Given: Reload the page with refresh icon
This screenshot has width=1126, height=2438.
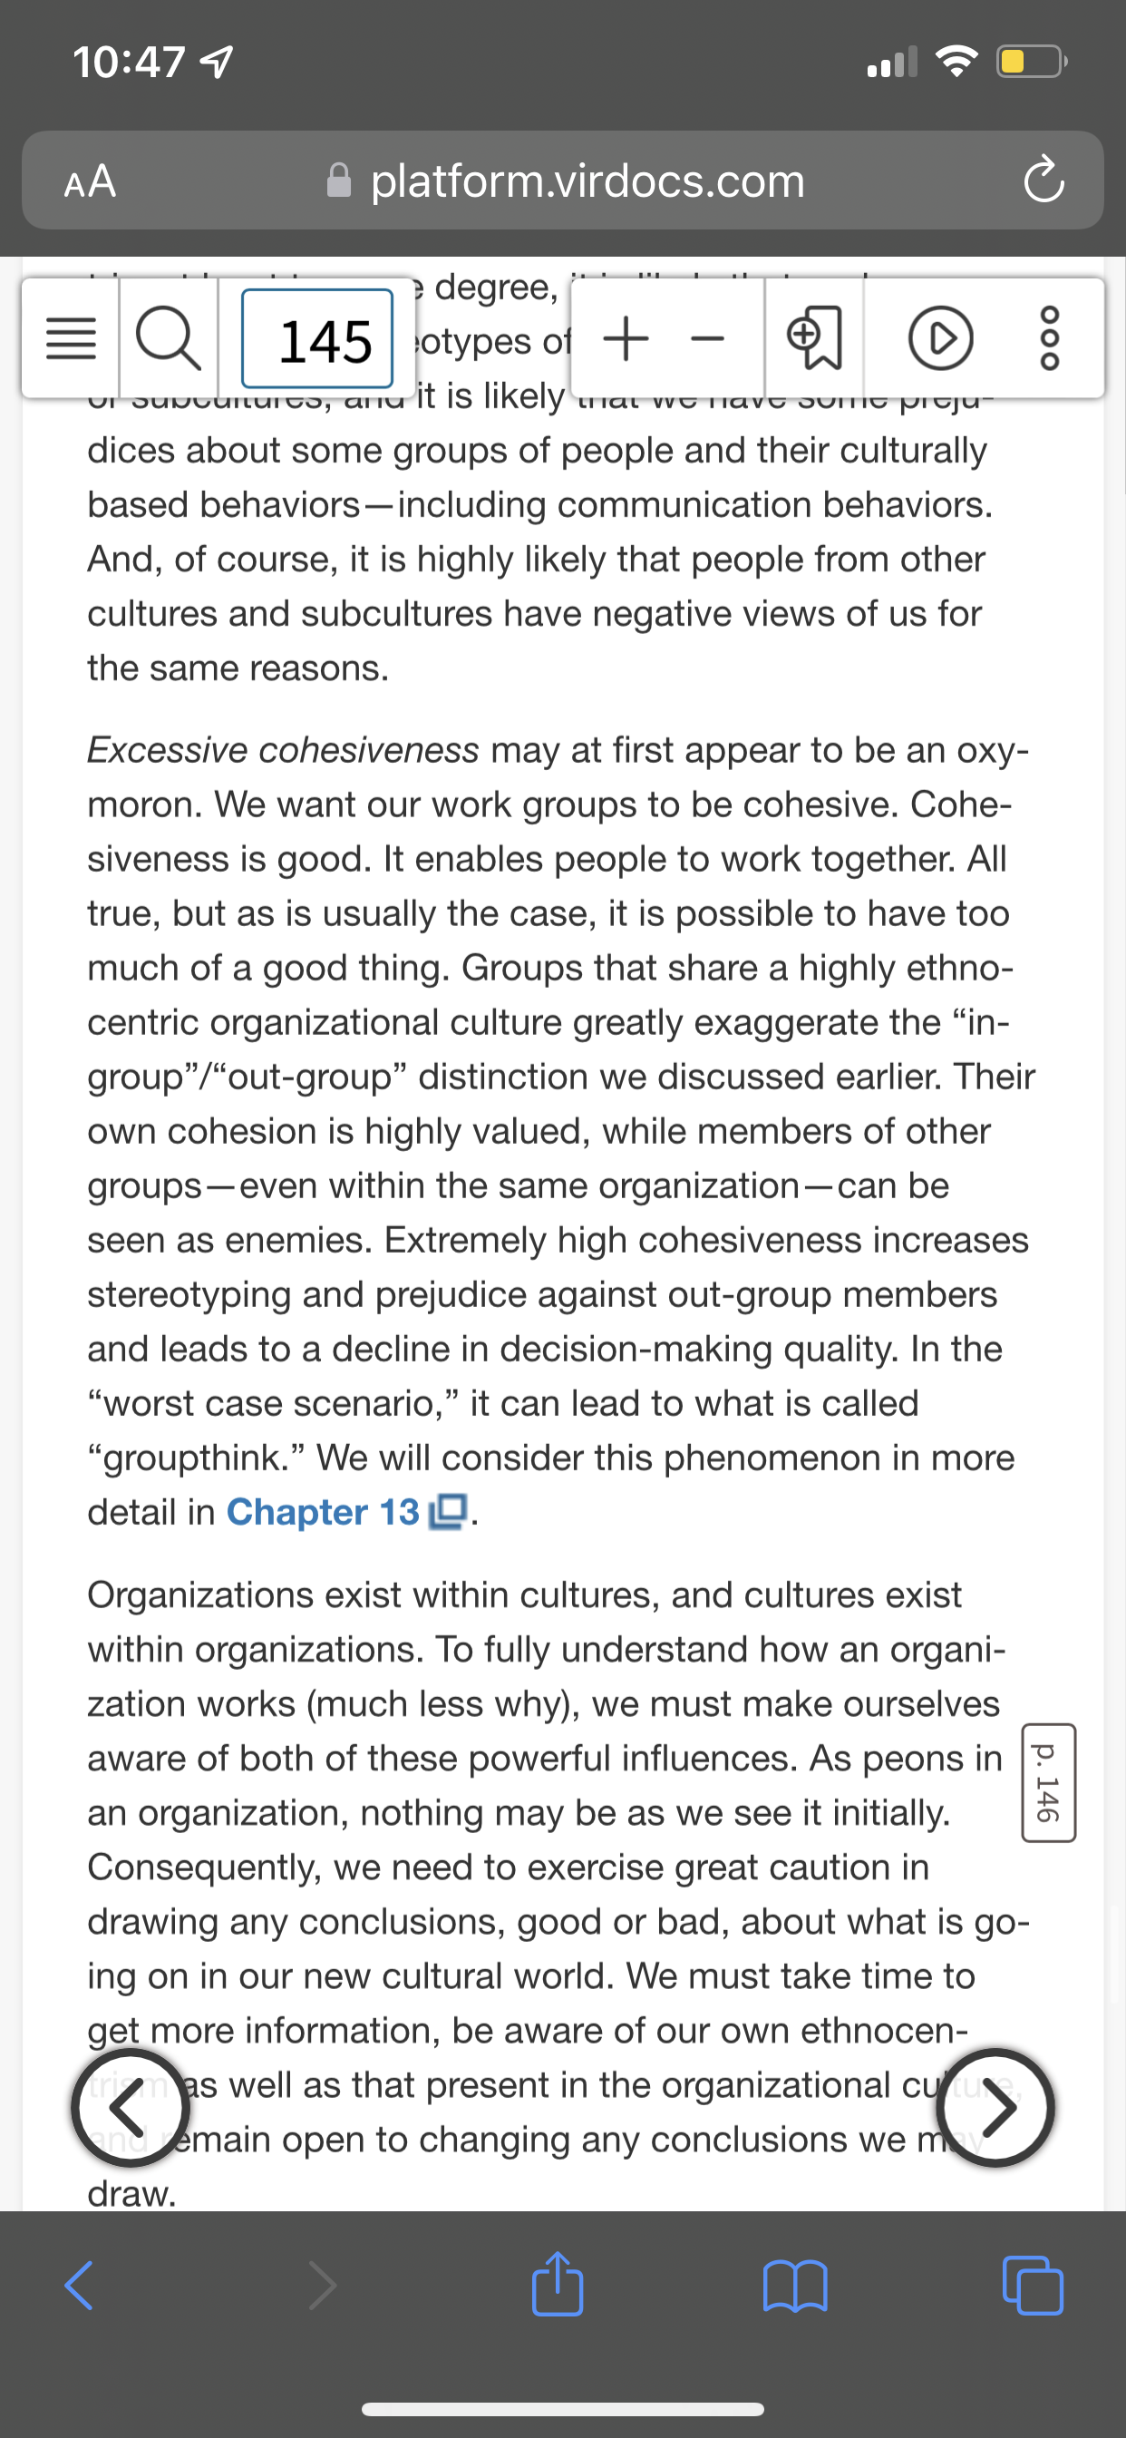Looking at the screenshot, I should tap(1043, 180).
